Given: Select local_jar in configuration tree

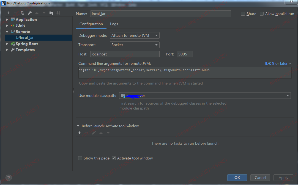Looking at the screenshot, I should 39,38.
